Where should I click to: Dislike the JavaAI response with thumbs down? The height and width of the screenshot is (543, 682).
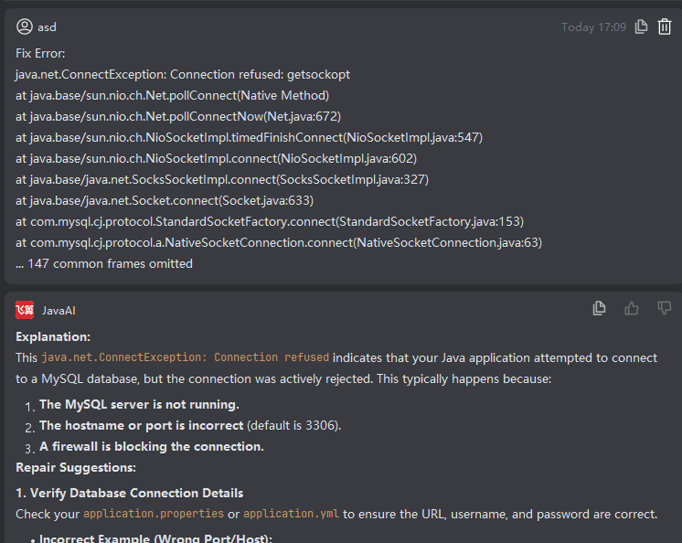pyautogui.click(x=665, y=309)
